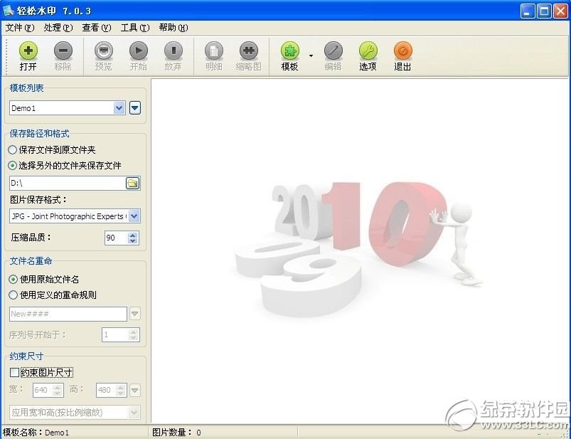Decrease 压缩品质 value with down arrow
Image resolution: width=571 pixels, height=439 pixels.
tap(133, 240)
